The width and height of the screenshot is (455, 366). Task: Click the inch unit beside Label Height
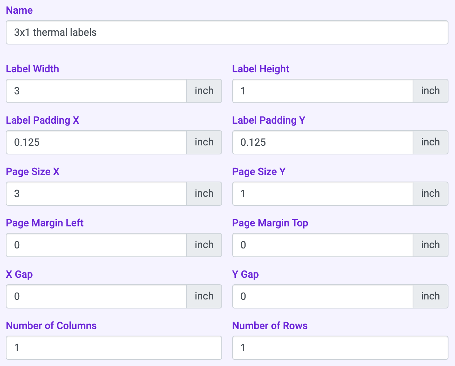(430, 91)
